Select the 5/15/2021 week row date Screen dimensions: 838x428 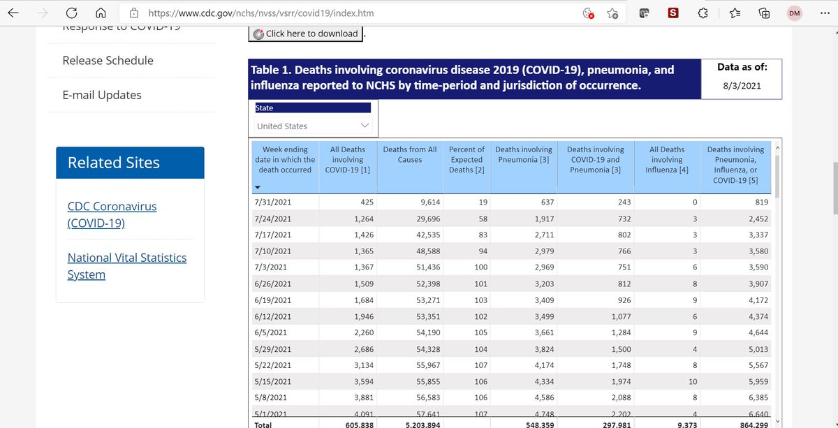point(272,382)
